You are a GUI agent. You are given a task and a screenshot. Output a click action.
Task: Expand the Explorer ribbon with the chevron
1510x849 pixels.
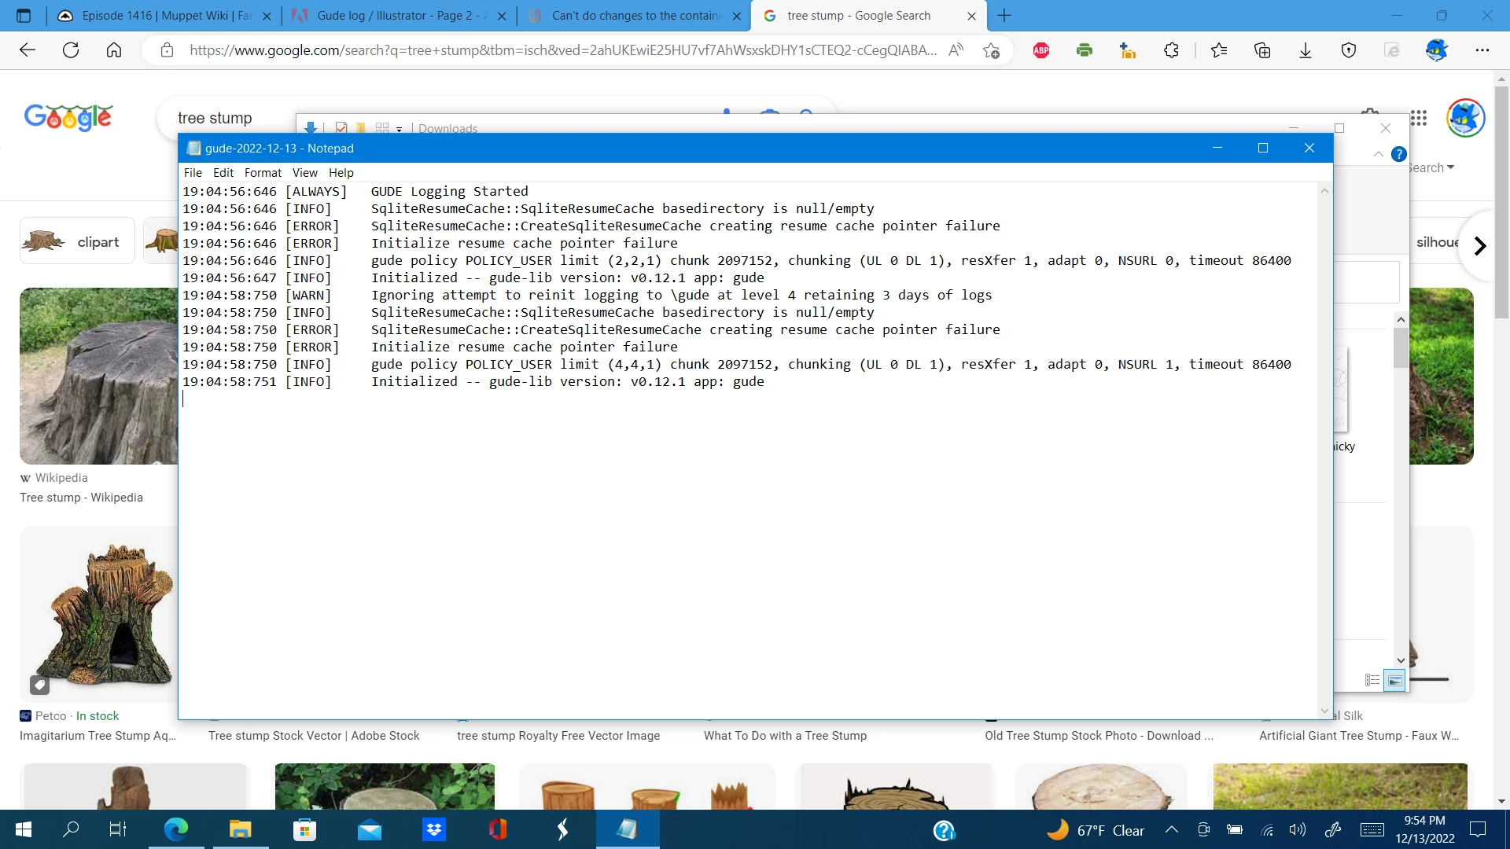(1379, 154)
